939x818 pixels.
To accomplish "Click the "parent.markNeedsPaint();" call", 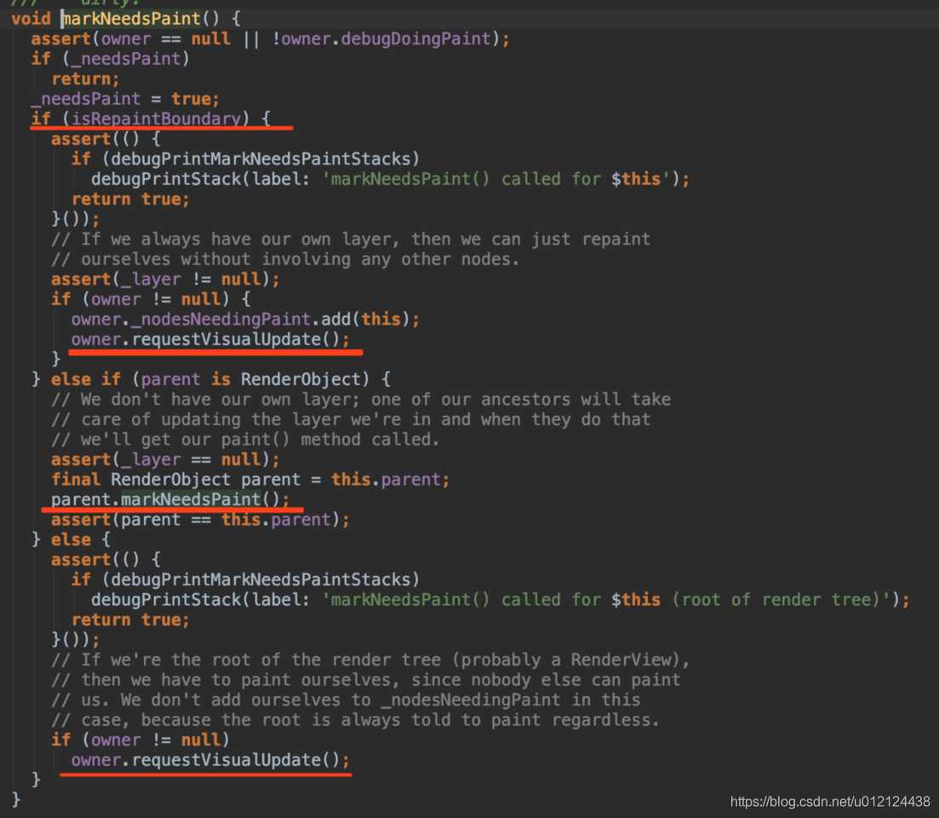I will 170,499.
